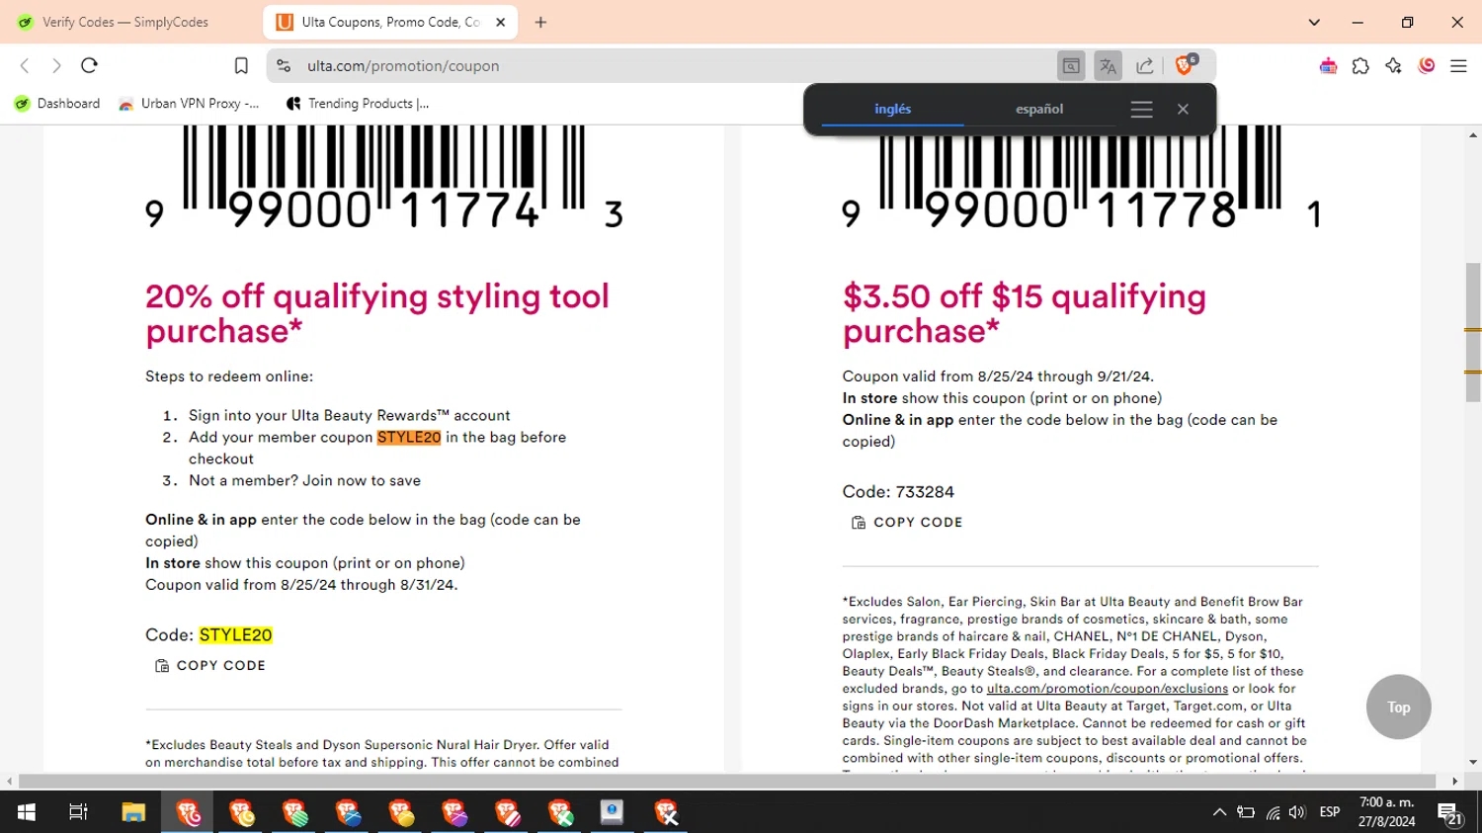This screenshot has height=833, width=1482.
Task: Click the share page icon
Action: tap(1144, 66)
